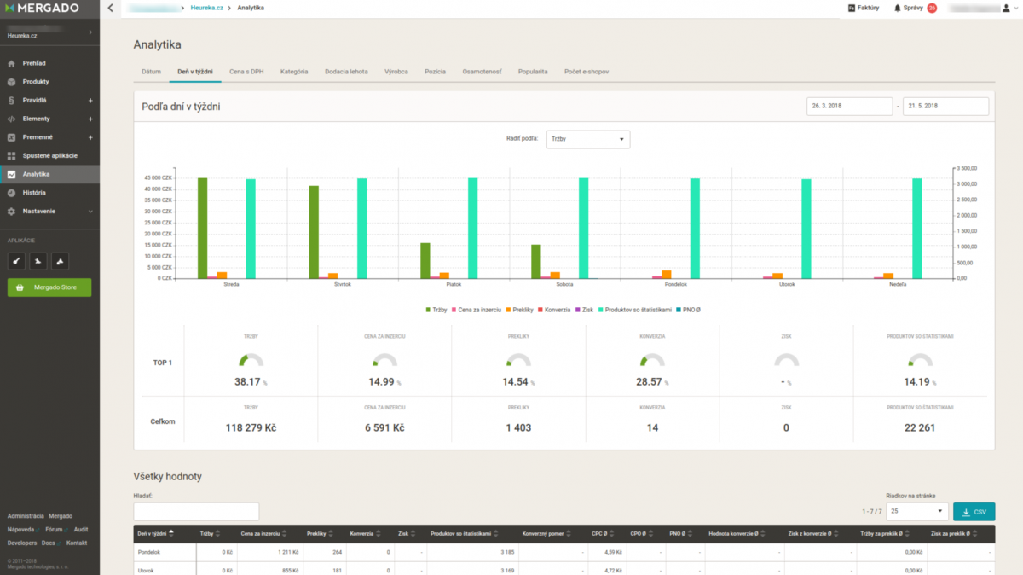This screenshot has height=575, width=1023.
Task: Click the História clock icon
Action: (x=11, y=193)
